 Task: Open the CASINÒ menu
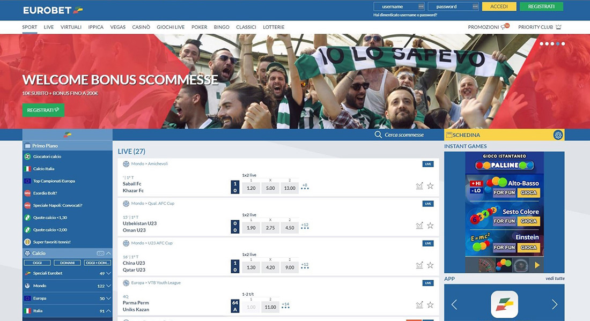[x=141, y=27]
